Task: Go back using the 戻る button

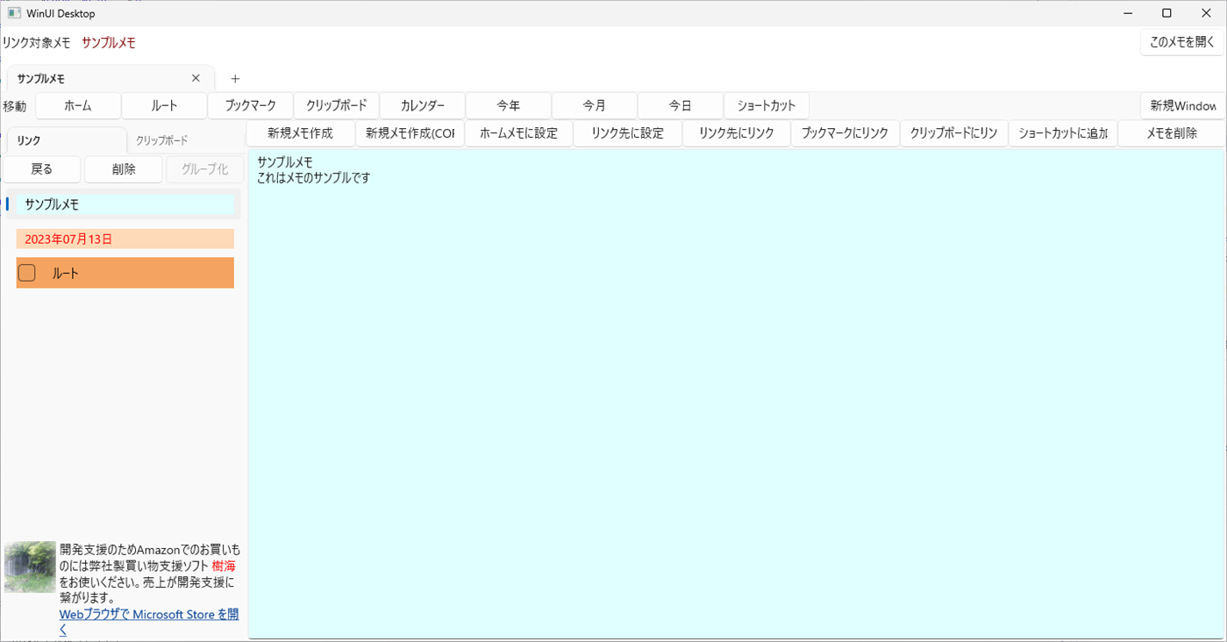Action: (x=40, y=168)
